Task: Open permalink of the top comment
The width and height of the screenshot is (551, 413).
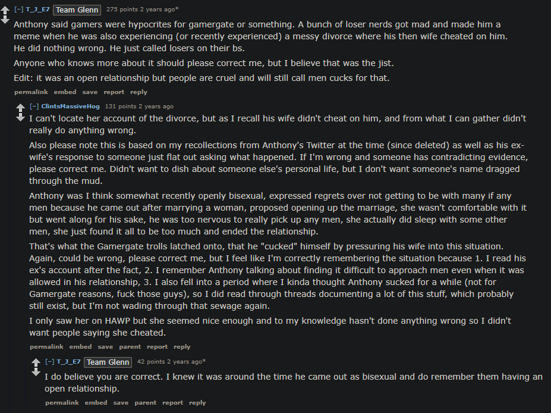Action: point(31,92)
